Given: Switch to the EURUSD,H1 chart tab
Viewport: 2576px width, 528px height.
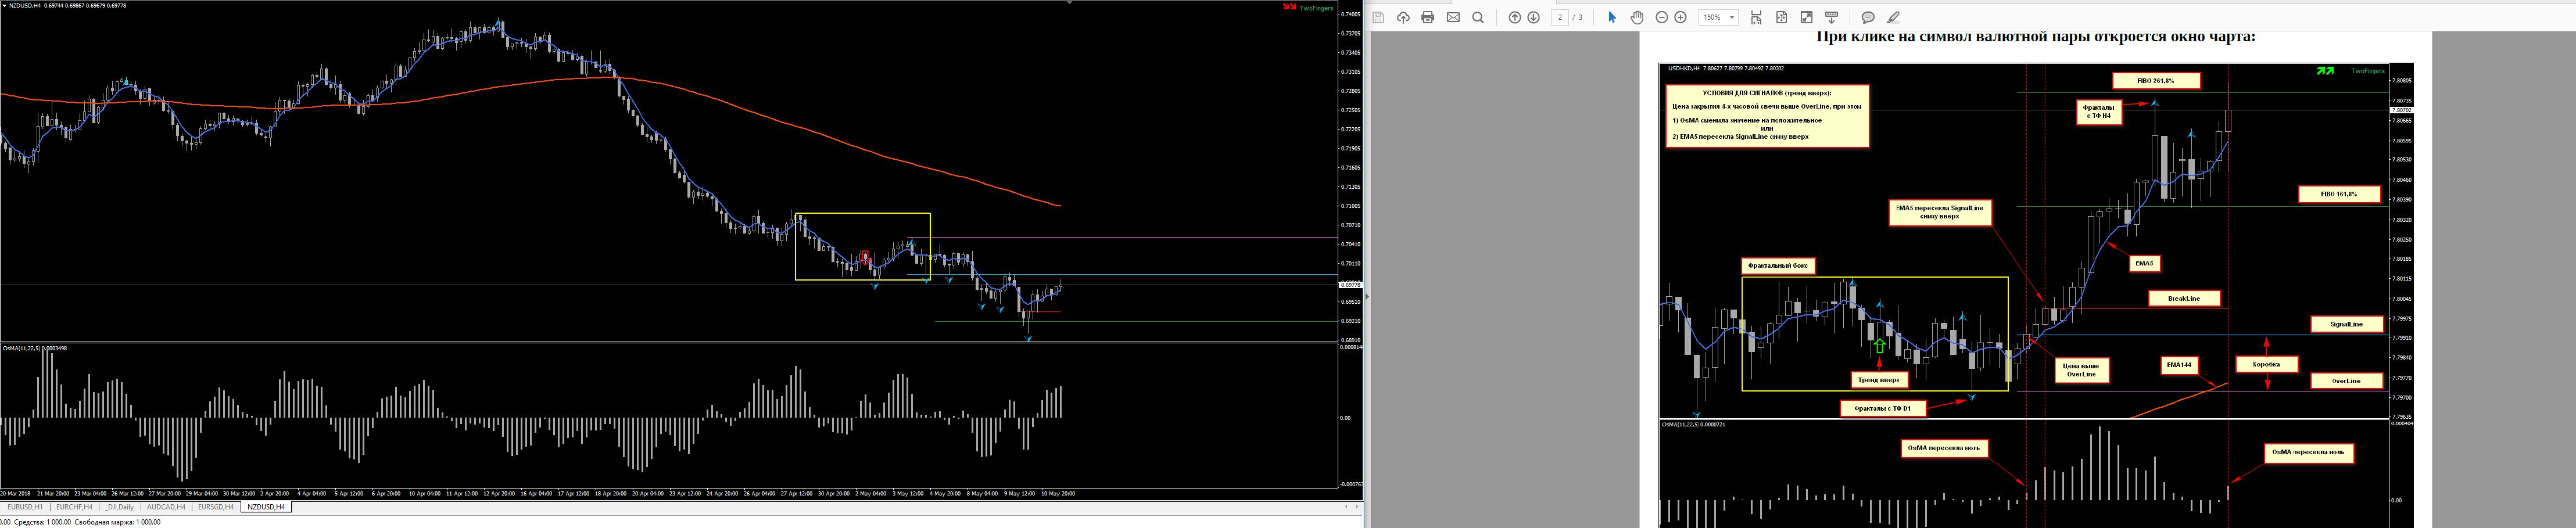Looking at the screenshot, I should coord(25,507).
